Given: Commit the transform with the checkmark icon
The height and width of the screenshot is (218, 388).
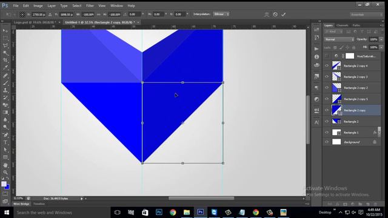Looking at the screenshot, I should [283, 15].
